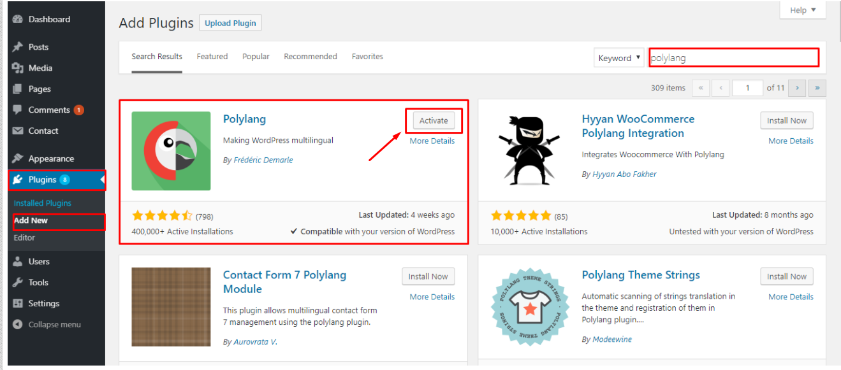Switch to the Favorites tab
The height and width of the screenshot is (370, 841).
[367, 57]
